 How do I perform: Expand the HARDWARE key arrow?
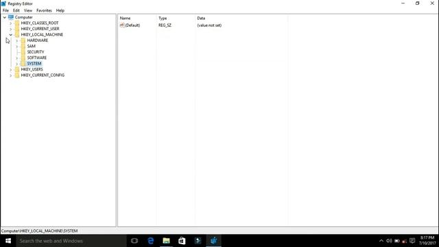[16, 40]
